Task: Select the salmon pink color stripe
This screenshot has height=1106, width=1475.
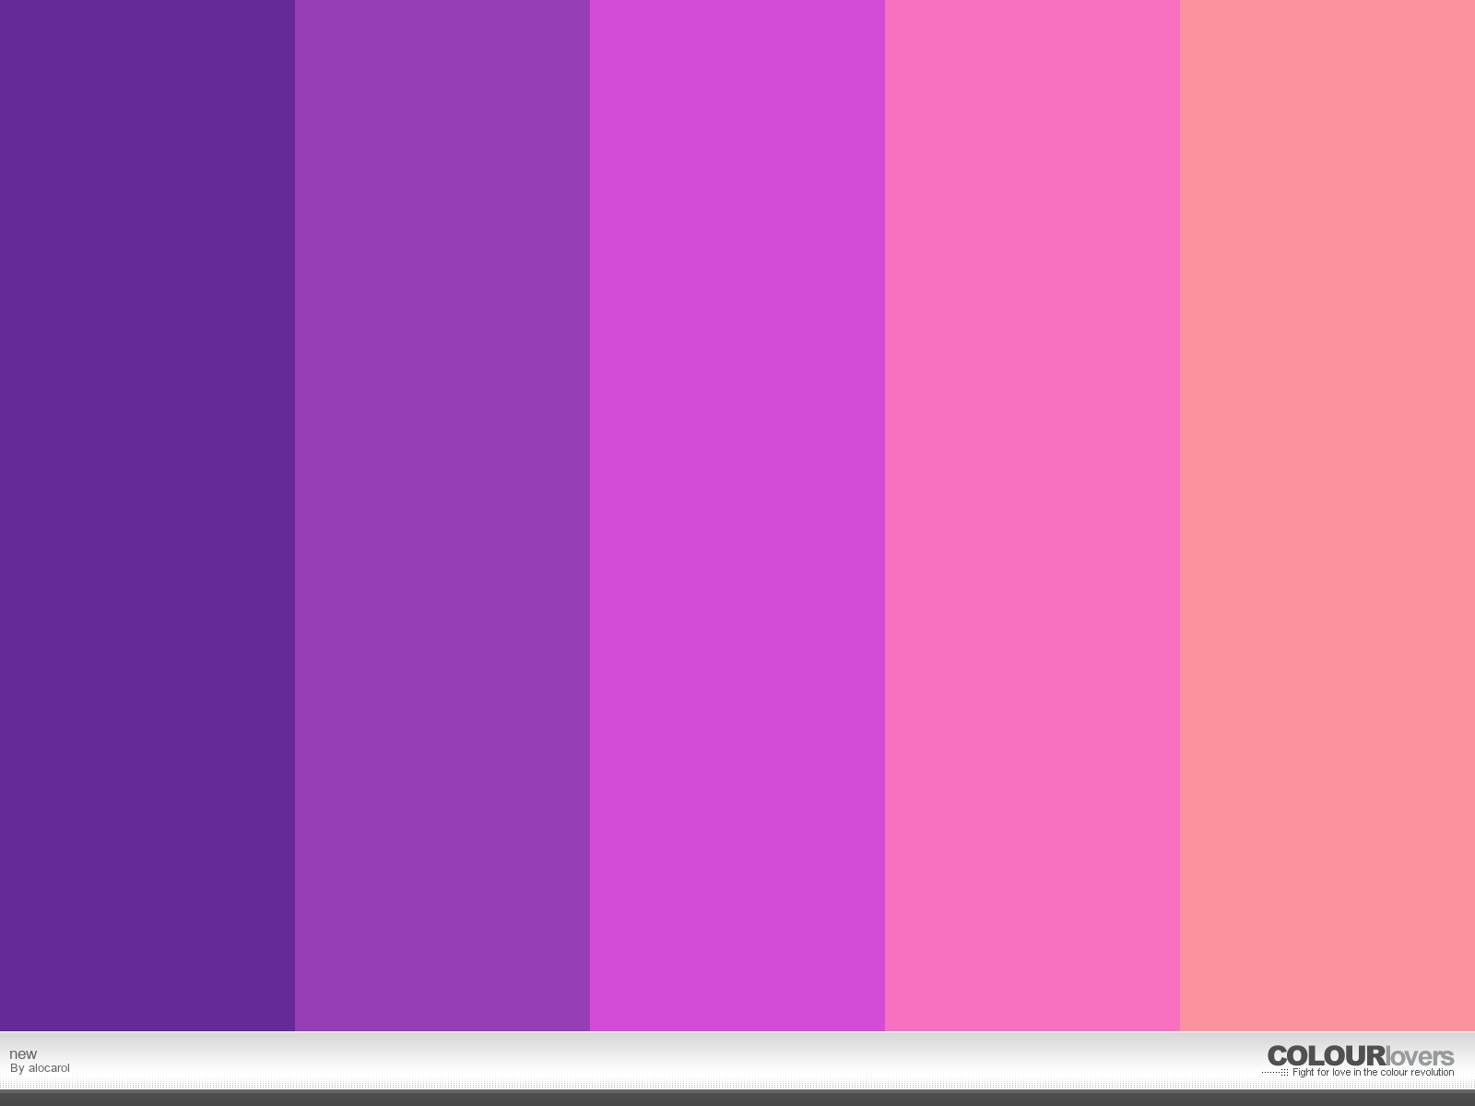Action: [1327, 515]
